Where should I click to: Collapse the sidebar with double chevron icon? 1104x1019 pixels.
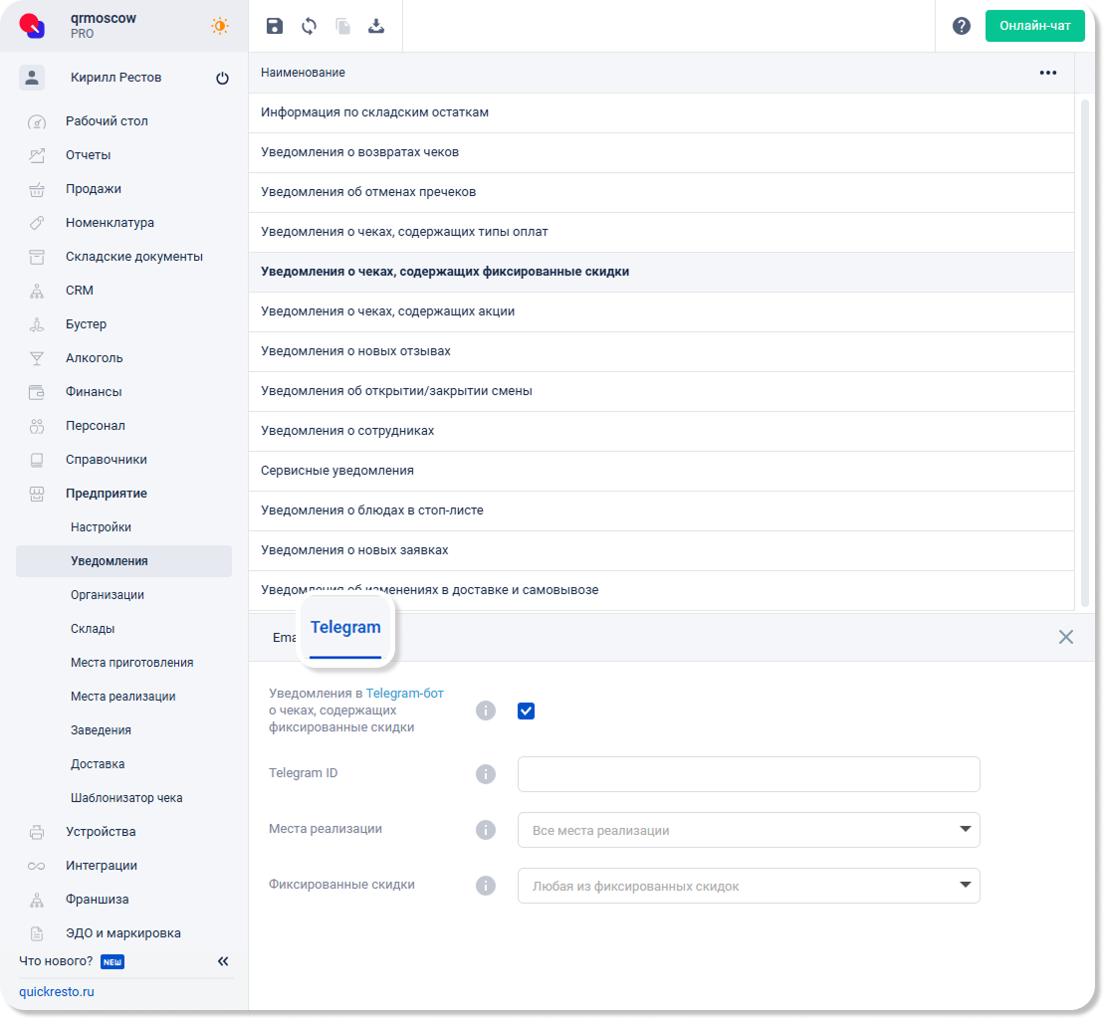[223, 961]
